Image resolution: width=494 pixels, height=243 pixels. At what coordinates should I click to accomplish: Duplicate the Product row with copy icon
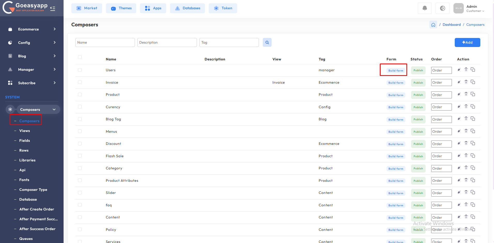tap(473, 94)
